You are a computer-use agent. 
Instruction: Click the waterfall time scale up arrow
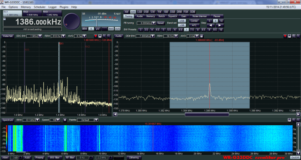click(x=298, y=125)
